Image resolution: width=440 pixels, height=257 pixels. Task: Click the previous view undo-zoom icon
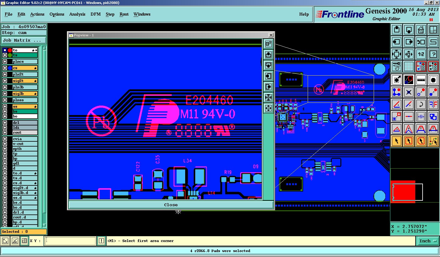(x=421, y=42)
